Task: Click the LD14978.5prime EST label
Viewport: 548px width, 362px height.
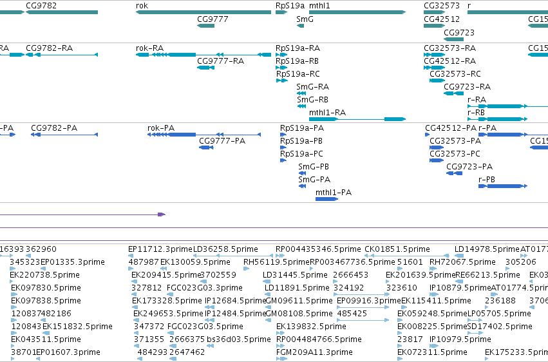Action: pyautogui.click(x=487, y=249)
